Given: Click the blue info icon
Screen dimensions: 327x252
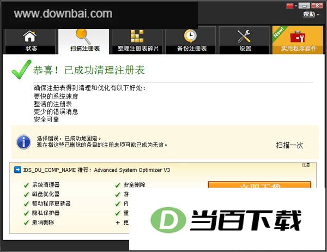Looking at the screenshot, I should [23, 142].
